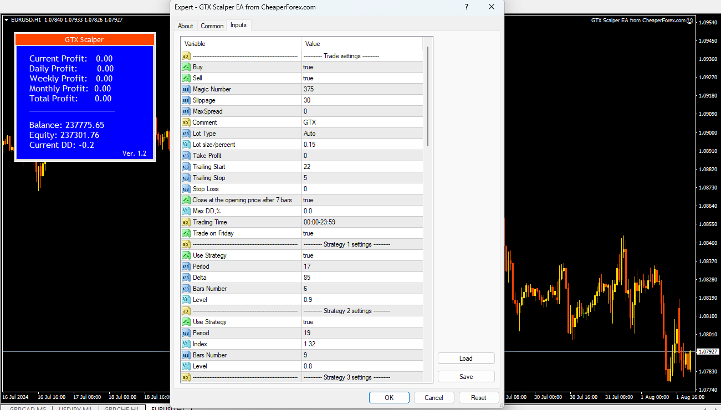
Task: Click the Trade settings separator row icon
Action: [186, 56]
